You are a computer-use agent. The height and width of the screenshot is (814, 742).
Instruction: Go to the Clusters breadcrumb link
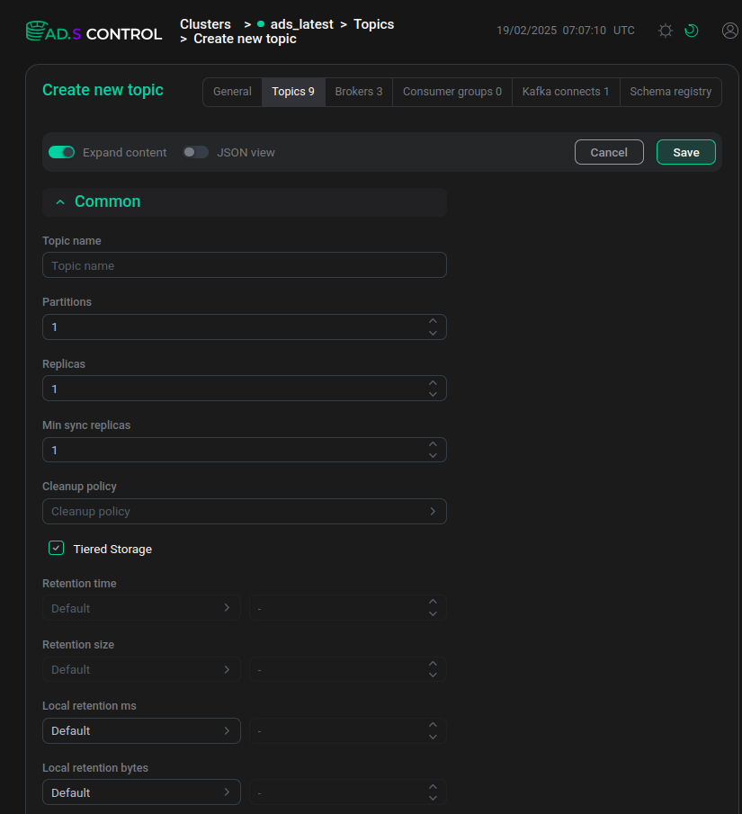205,24
